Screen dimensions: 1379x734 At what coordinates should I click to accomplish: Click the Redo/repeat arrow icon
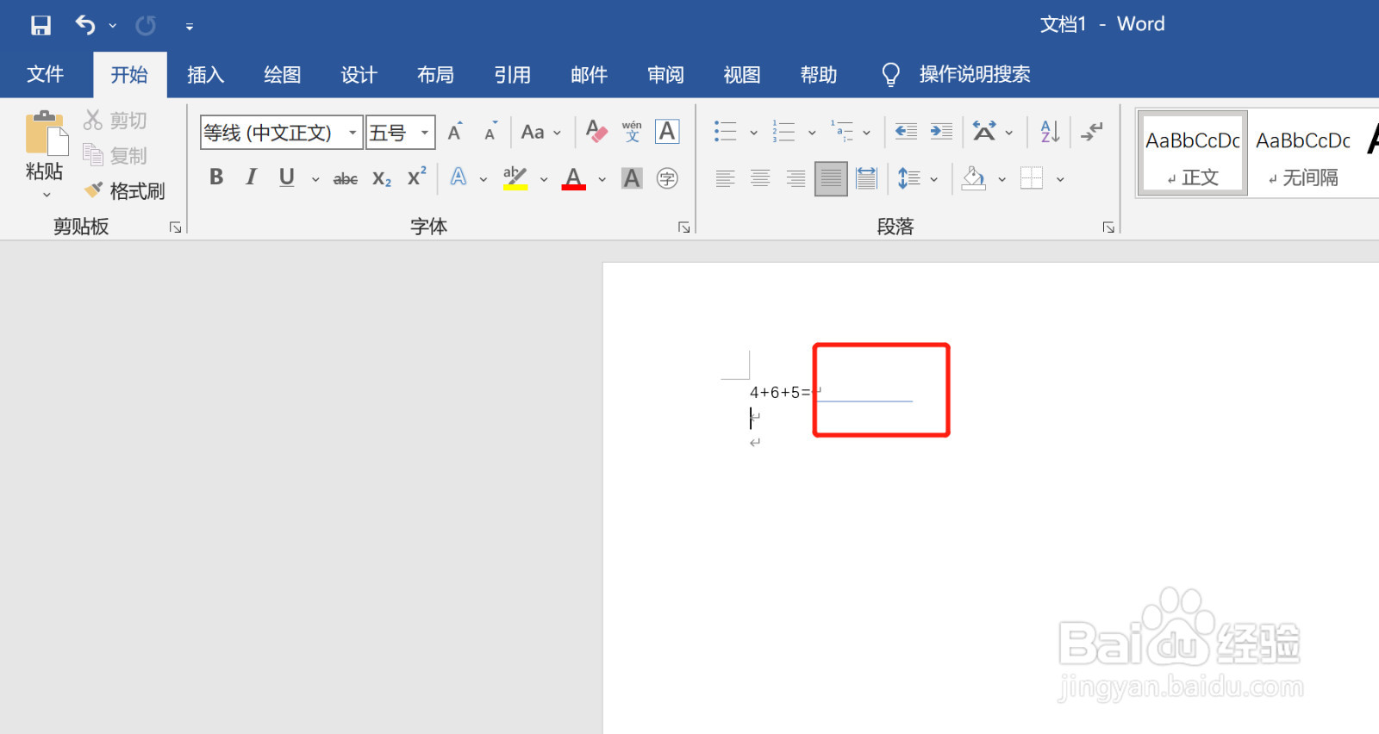coord(146,25)
